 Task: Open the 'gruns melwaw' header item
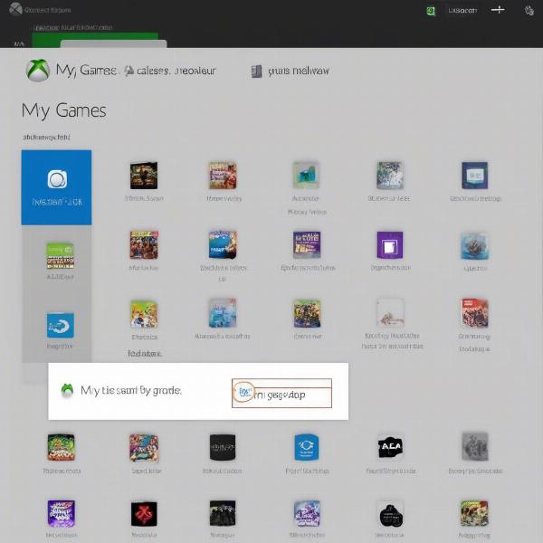pyautogui.click(x=299, y=71)
